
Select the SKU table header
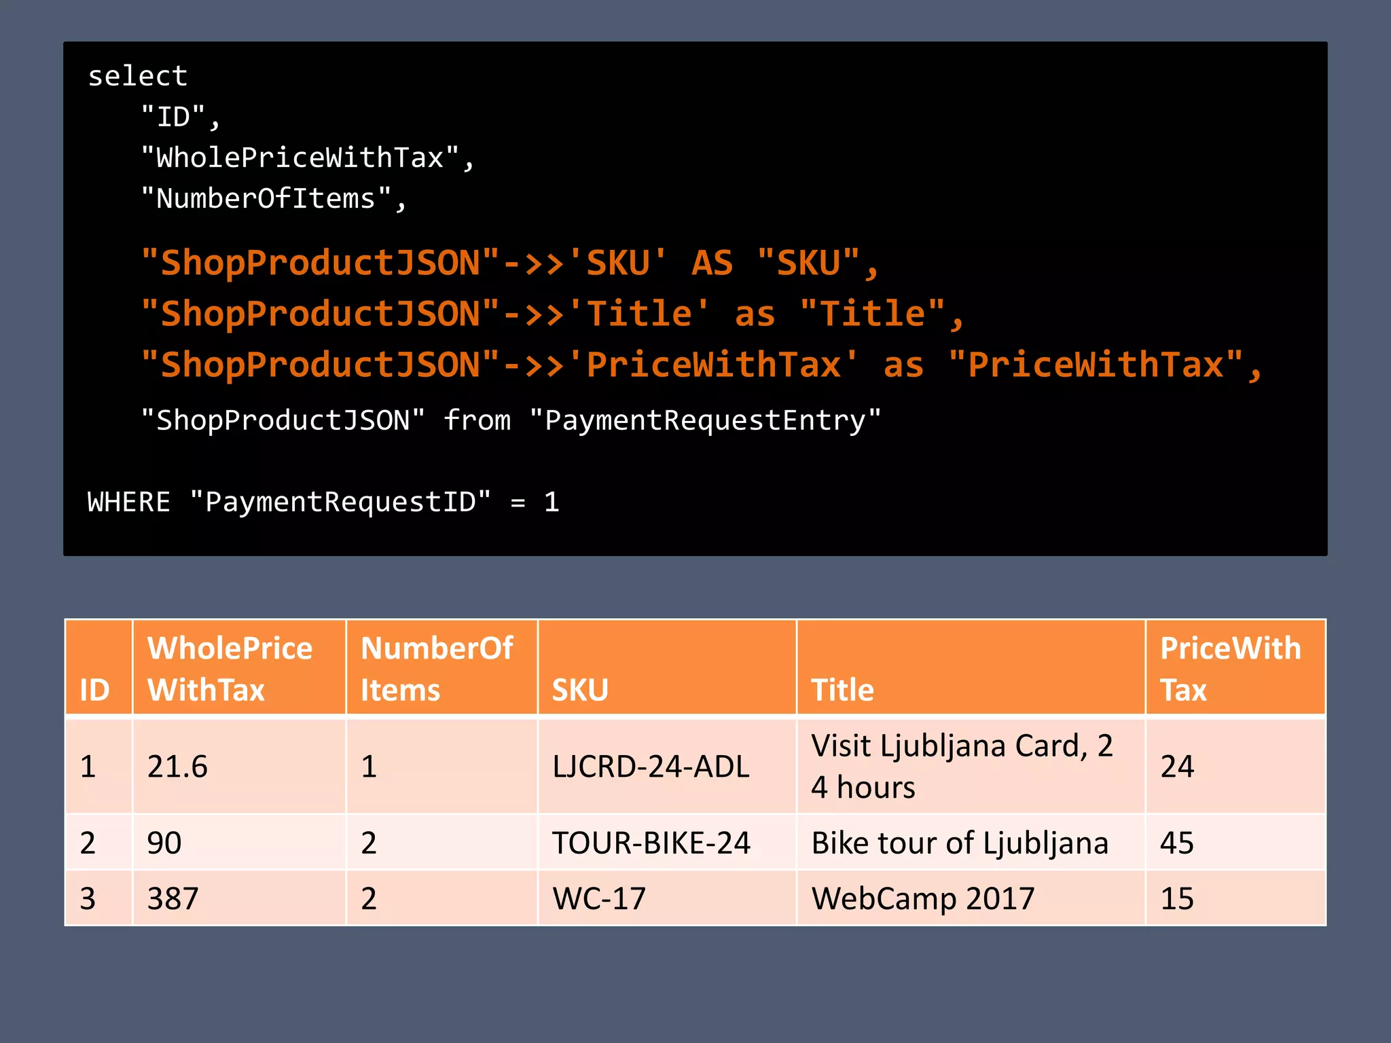[x=580, y=690]
